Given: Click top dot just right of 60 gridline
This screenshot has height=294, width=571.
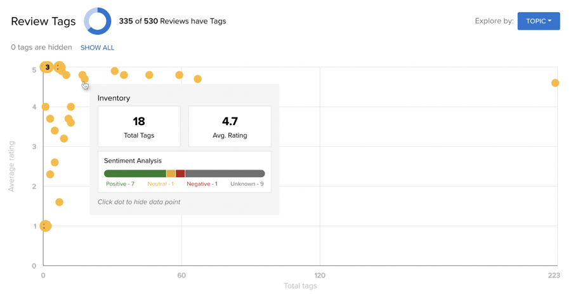Looking at the screenshot, I should (197, 79).
